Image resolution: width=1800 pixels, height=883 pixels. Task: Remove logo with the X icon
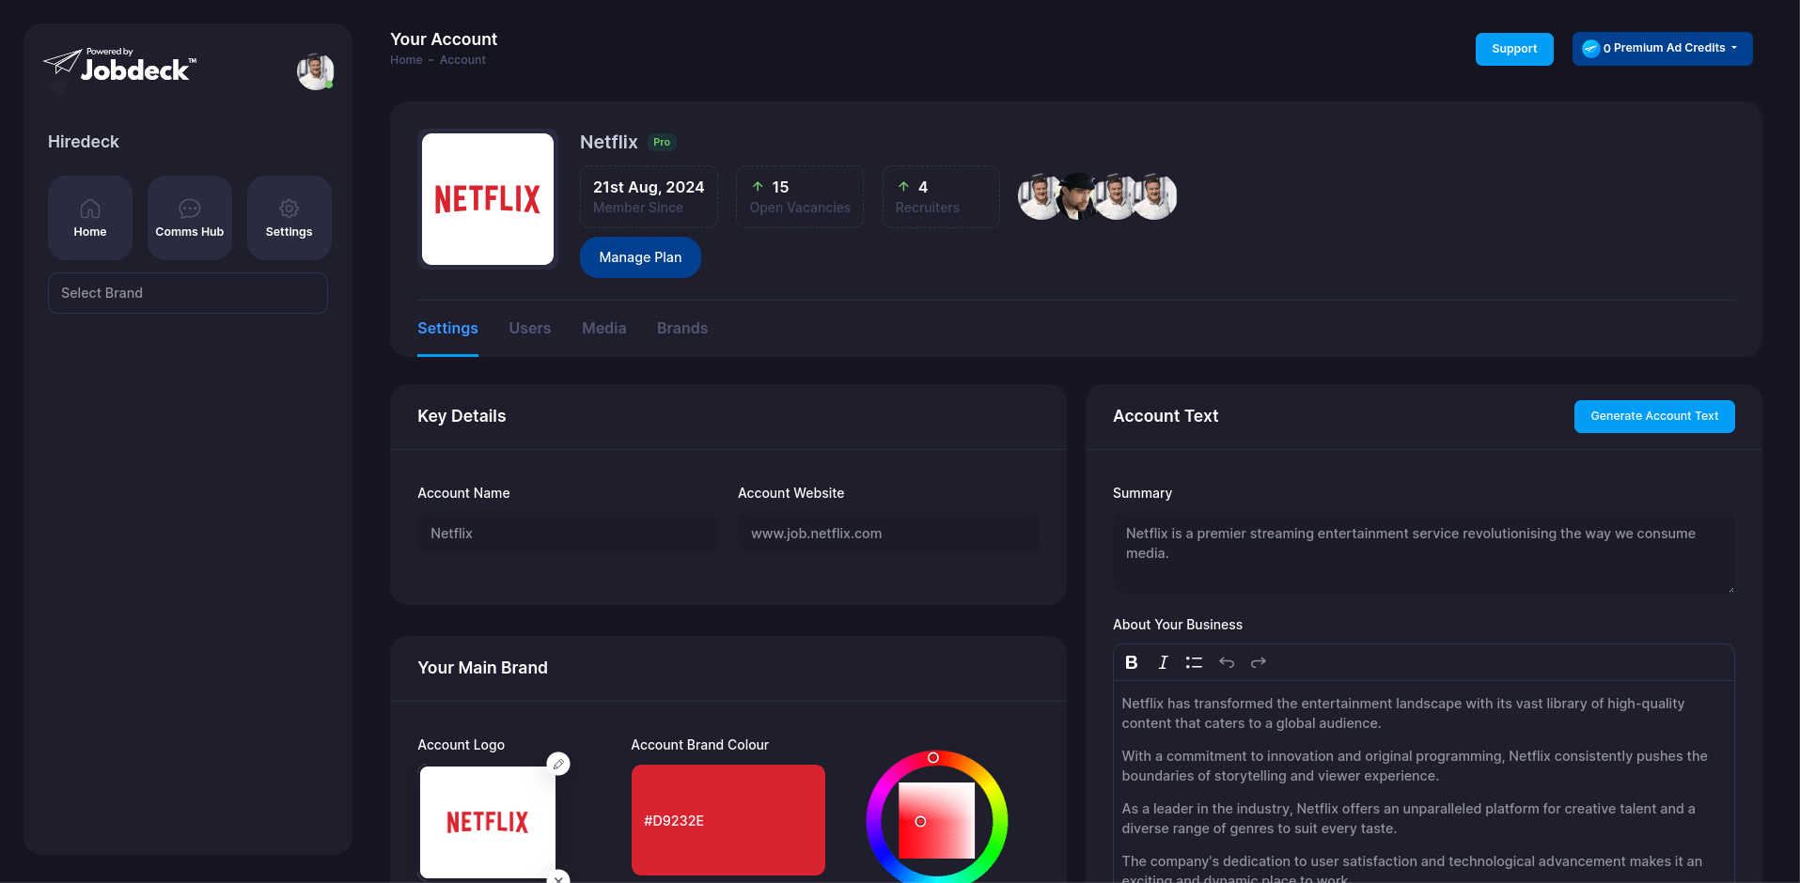tap(558, 878)
